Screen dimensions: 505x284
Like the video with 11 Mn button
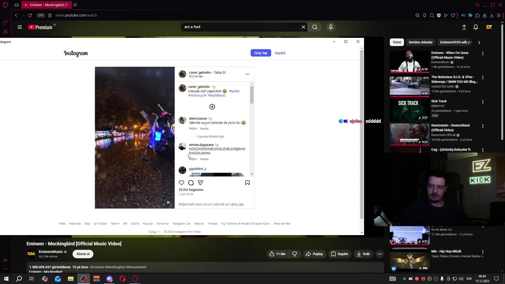[277, 254]
